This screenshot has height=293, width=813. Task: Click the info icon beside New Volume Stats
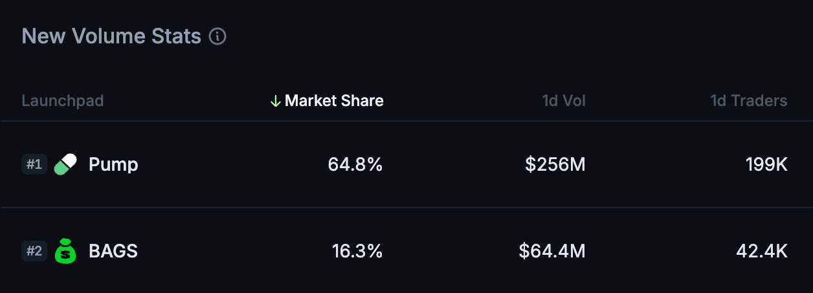click(217, 37)
